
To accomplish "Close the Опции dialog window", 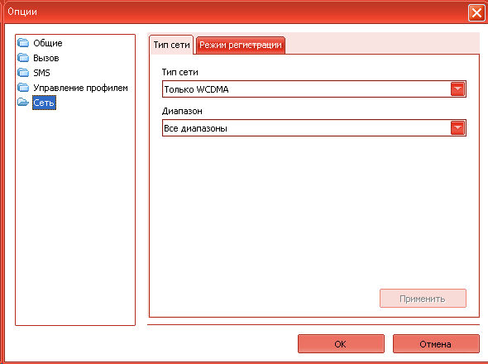I will [476, 13].
